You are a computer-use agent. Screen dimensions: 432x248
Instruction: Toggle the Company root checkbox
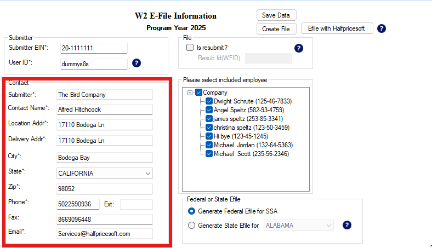click(198, 93)
